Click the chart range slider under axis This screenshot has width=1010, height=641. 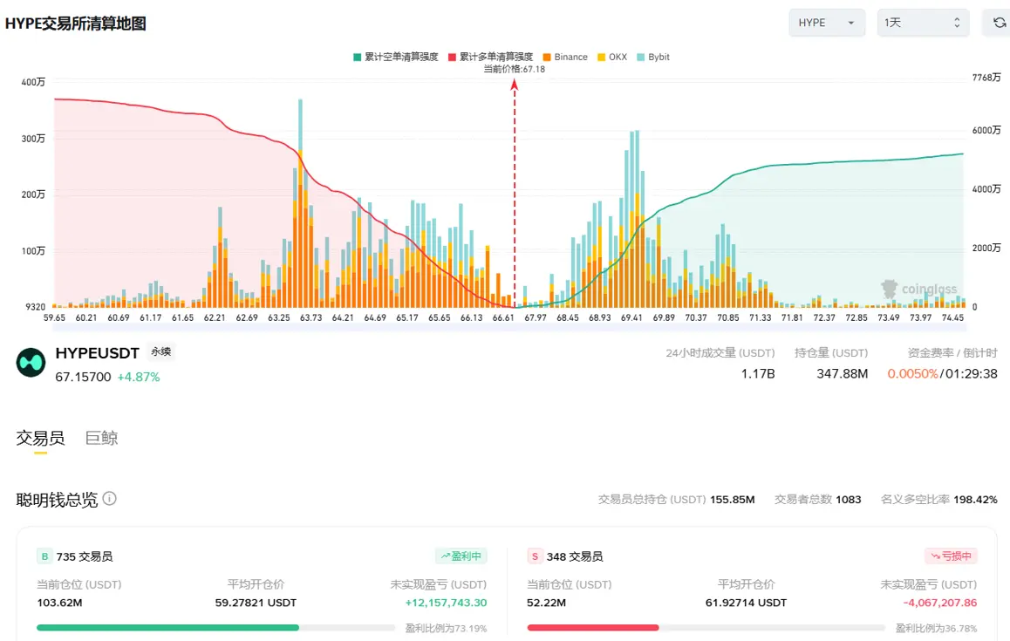click(508, 328)
